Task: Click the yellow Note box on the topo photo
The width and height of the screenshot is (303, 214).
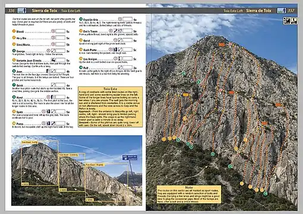Action: 189,194
